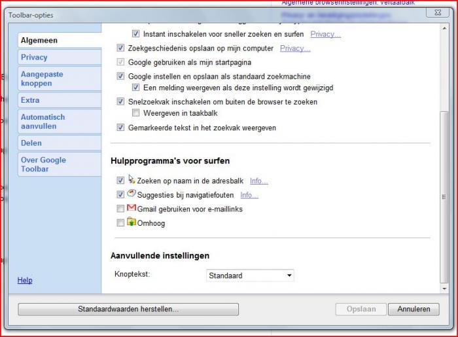Open the Knoptekst Standaard dropdown
Image resolution: width=458 pixels, height=337 pixels.
tap(250, 275)
